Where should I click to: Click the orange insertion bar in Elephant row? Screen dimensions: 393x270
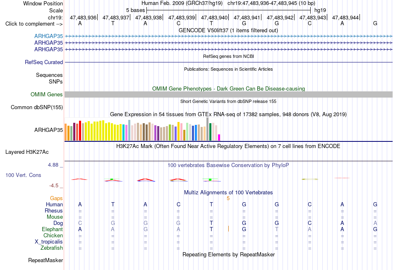coord(228,228)
